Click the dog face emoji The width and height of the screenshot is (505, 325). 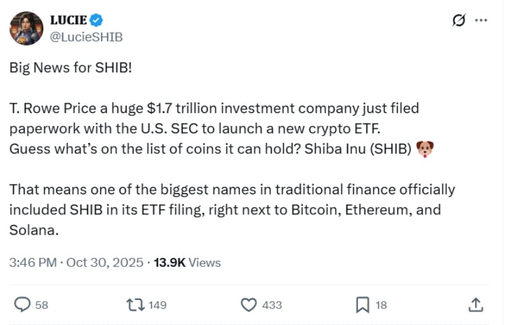pyautogui.click(x=424, y=148)
